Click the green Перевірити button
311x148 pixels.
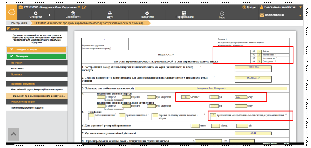pyautogui.click(x=37, y=56)
